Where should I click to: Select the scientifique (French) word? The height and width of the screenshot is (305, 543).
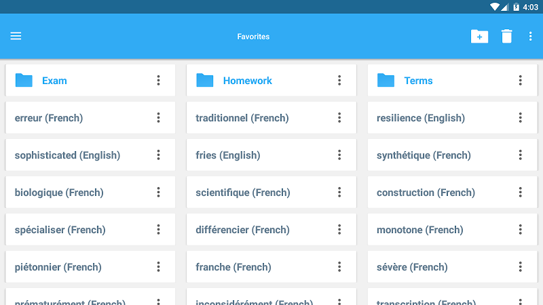[x=242, y=192]
